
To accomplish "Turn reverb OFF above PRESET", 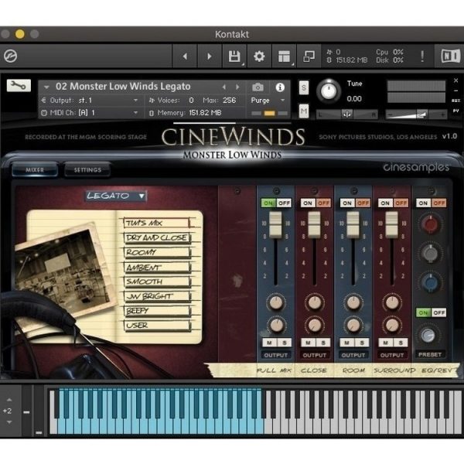I will [439, 312].
